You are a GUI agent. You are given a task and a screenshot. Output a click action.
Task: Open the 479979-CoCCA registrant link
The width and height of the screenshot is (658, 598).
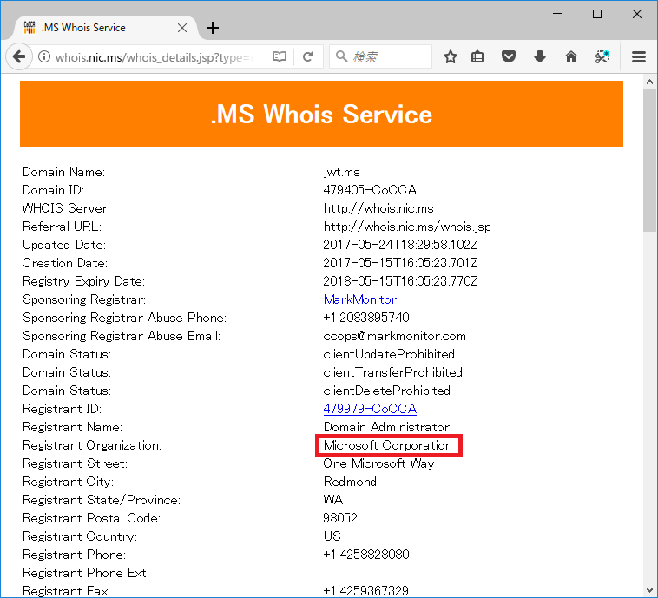(370, 409)
